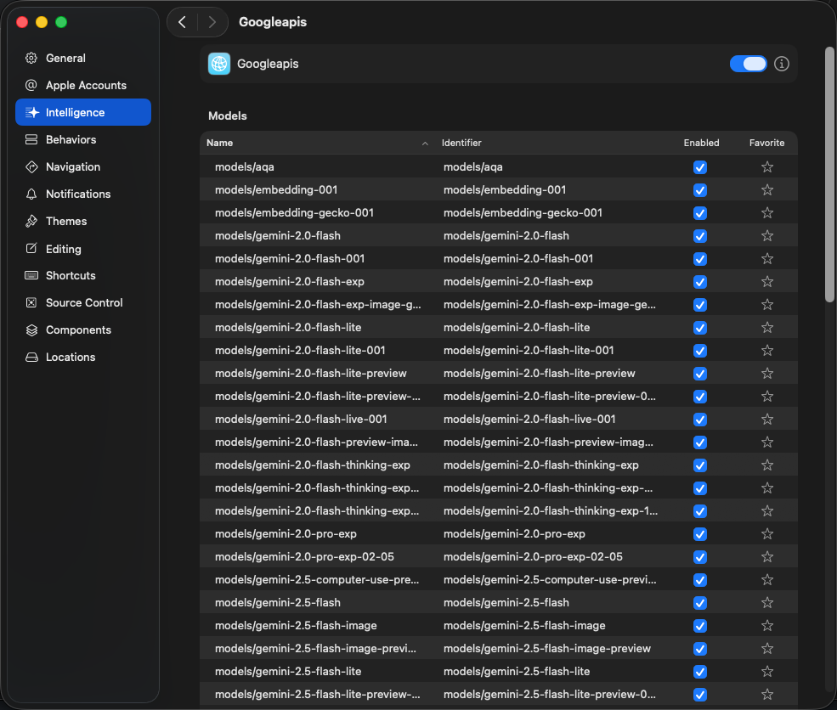This screenshot has width=837, height=710.
Task: Click the back navigation arrow
Action: coord(183,22)
